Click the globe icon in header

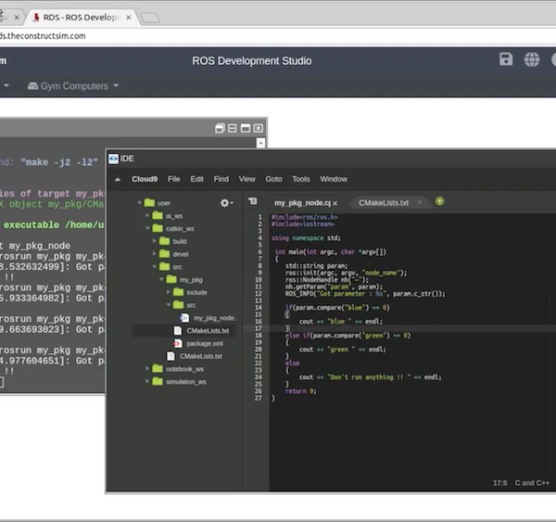pos(532,59)
